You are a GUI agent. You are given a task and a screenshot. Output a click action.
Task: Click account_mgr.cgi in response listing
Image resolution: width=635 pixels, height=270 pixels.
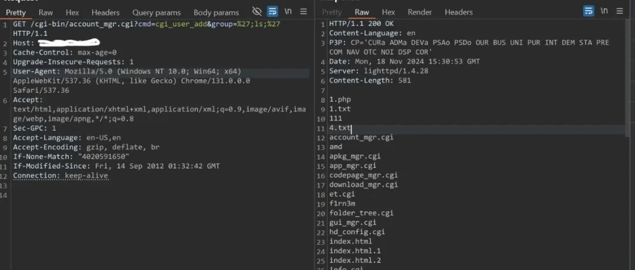click(x=361, y=137)
